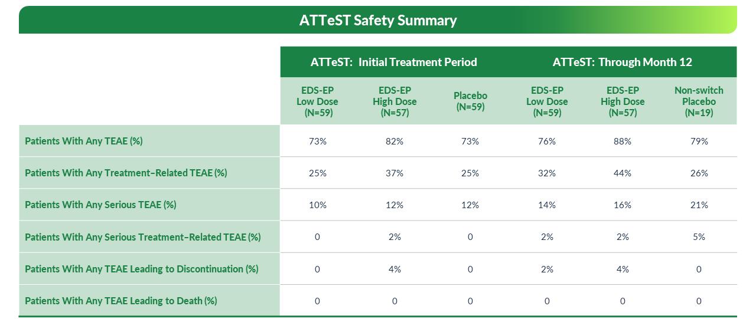This screenshot has width=756, height=319.
Task: Select Patients With Any Serious Treatment-Related TEAE label
Action: [x=142, y=237]
